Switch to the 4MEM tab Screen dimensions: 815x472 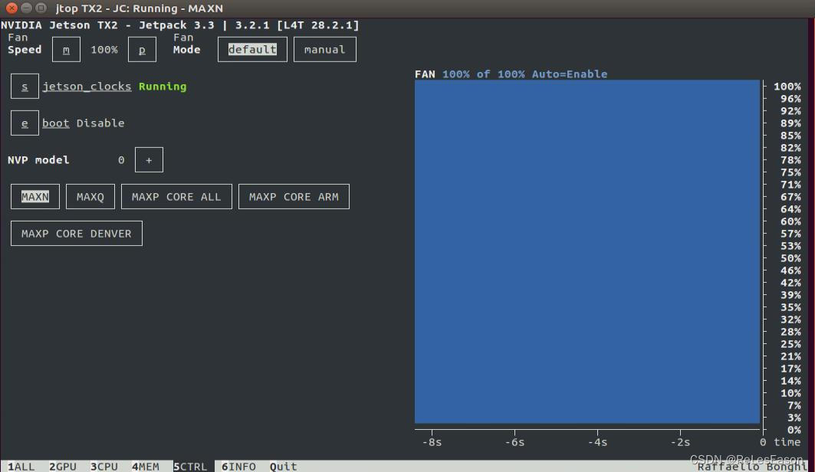click(146, 467)
